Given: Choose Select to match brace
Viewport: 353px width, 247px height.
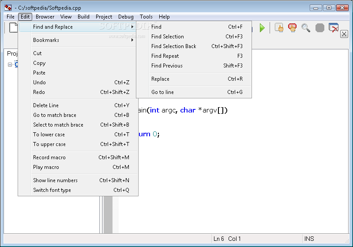Looking at the screenshot, I should point(78,125).
